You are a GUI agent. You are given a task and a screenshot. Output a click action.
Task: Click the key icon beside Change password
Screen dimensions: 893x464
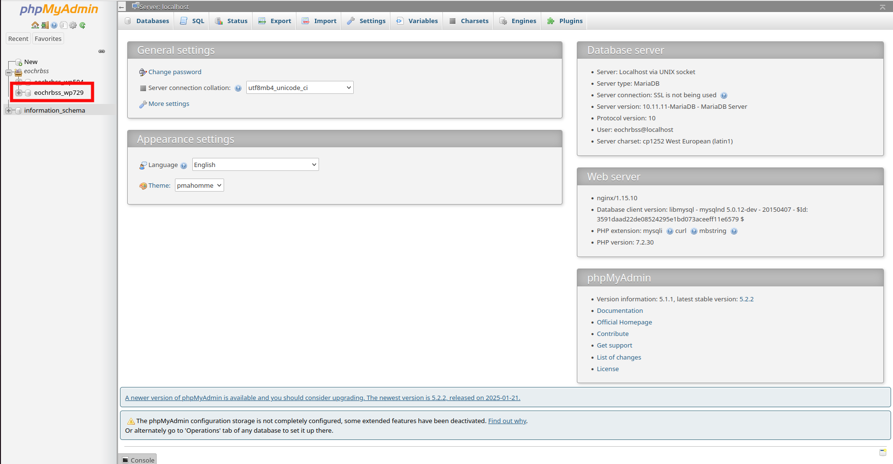coord(143,72)
